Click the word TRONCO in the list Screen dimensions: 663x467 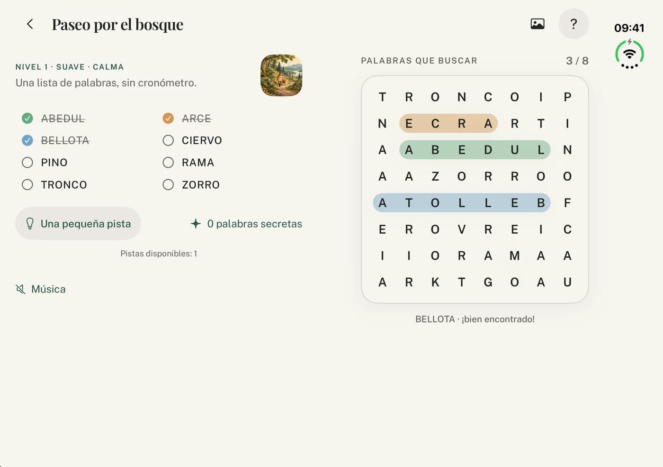[64, 185]
